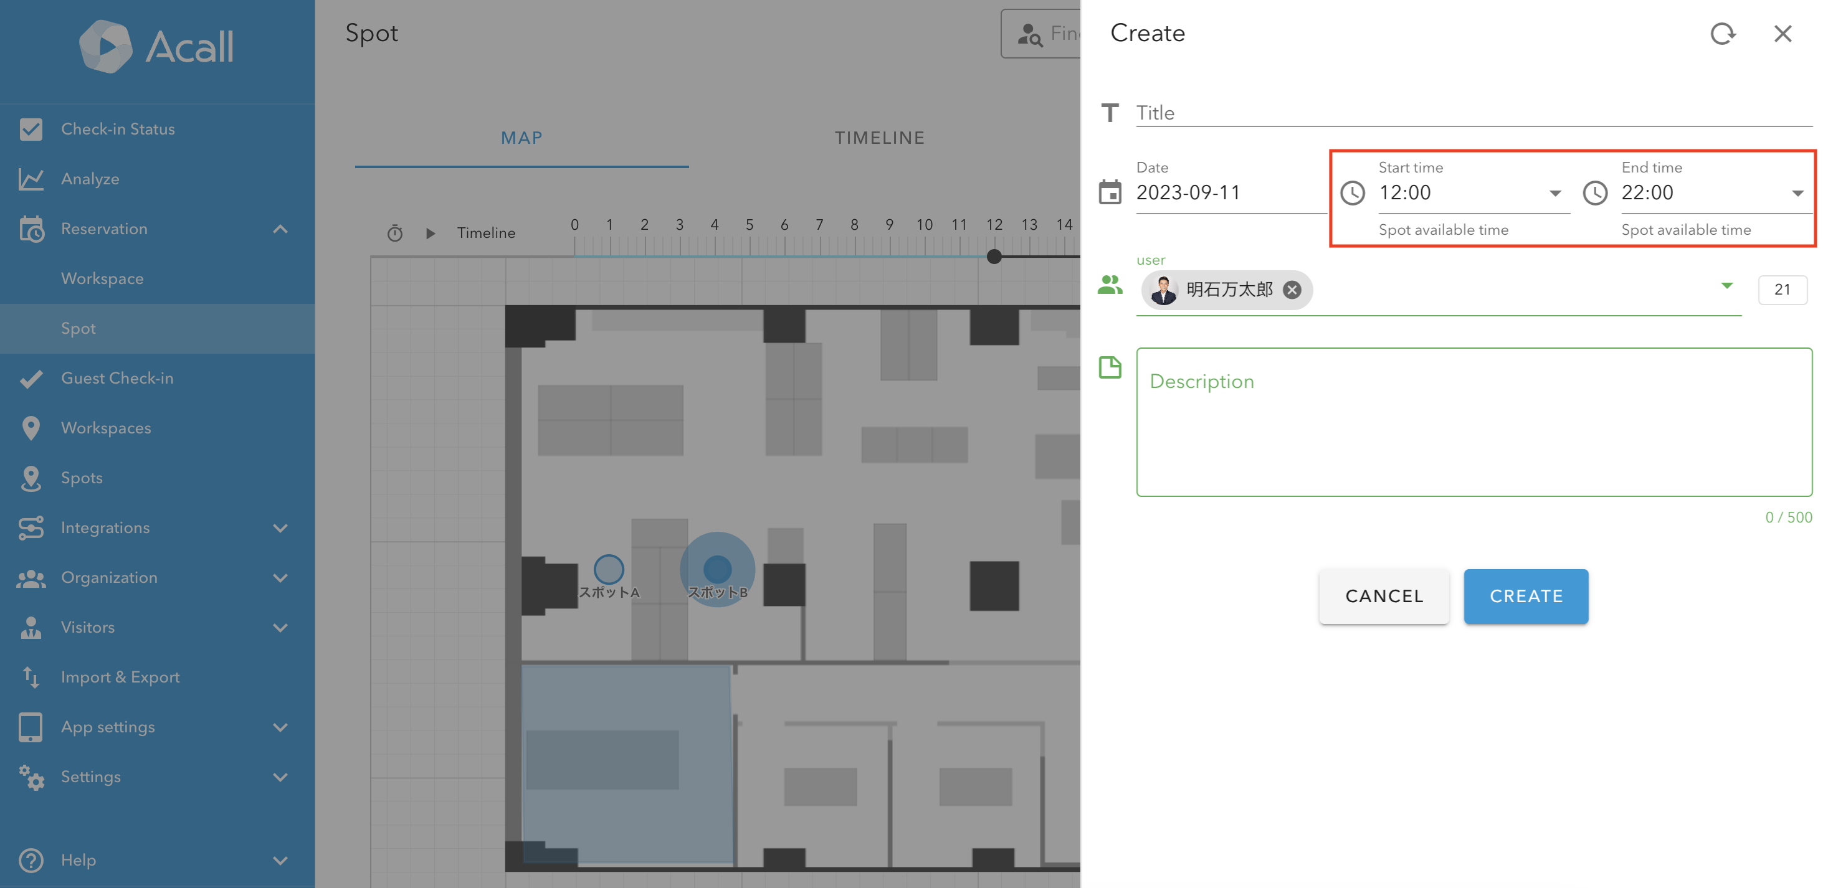Click the Check-in Status checkmark icon
The height and width of the screenshot is (888, 1828).
(x=31, y=129)
